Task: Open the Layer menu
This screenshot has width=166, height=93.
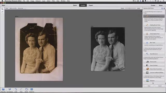Action: point(44,1)
